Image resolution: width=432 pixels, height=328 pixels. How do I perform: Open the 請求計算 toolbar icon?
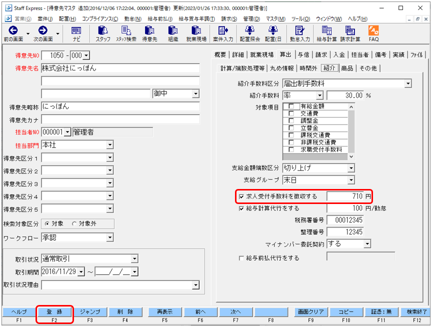[350, 30]
